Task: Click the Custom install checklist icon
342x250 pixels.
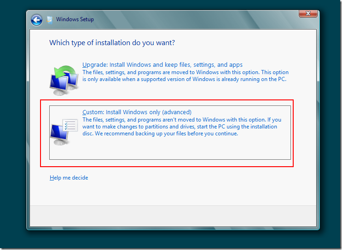Action: (x=64, y=132)
